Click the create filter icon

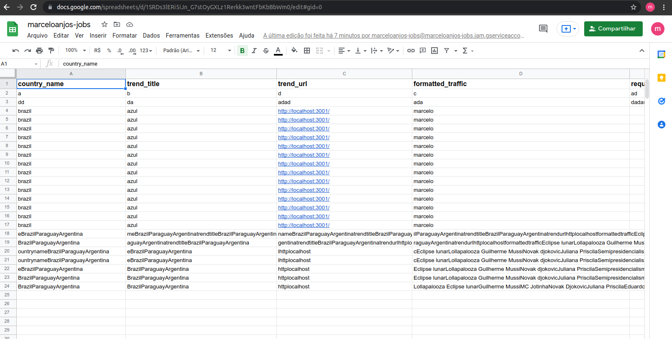(447, 51)
